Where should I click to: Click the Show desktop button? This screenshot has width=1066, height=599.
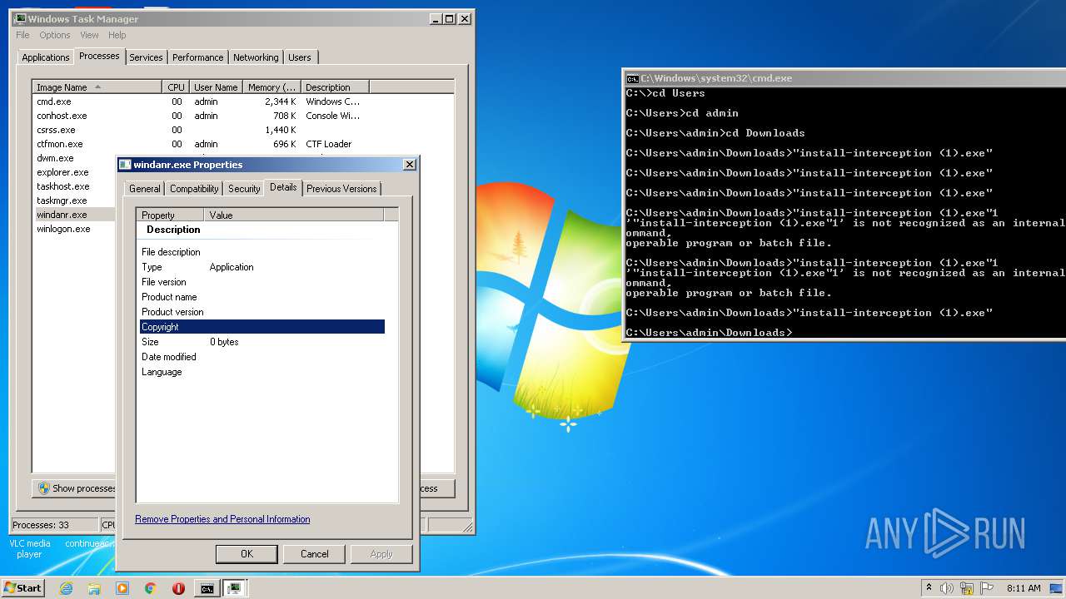point(1057,588)
